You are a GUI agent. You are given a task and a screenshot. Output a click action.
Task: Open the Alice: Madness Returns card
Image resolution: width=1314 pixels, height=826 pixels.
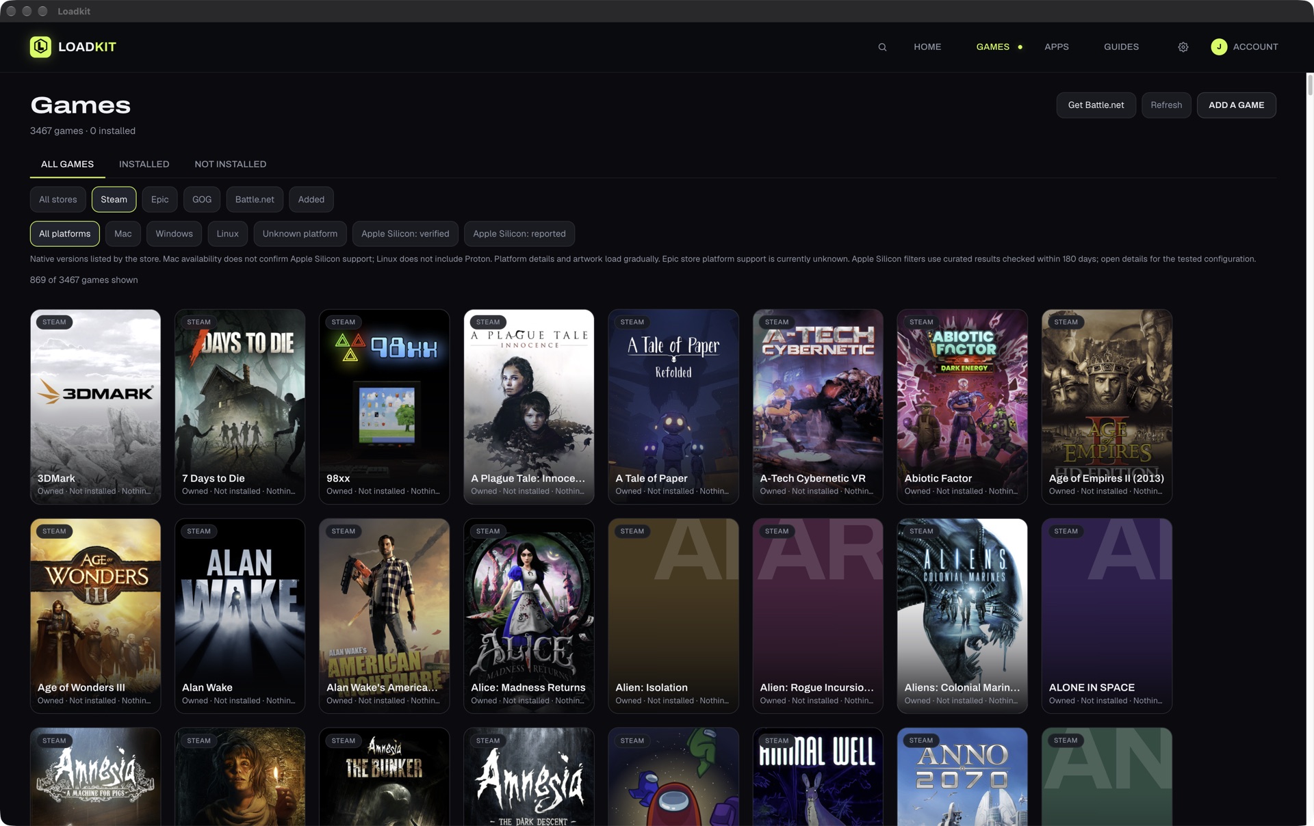pyautogui.click(x=528, y=616)
